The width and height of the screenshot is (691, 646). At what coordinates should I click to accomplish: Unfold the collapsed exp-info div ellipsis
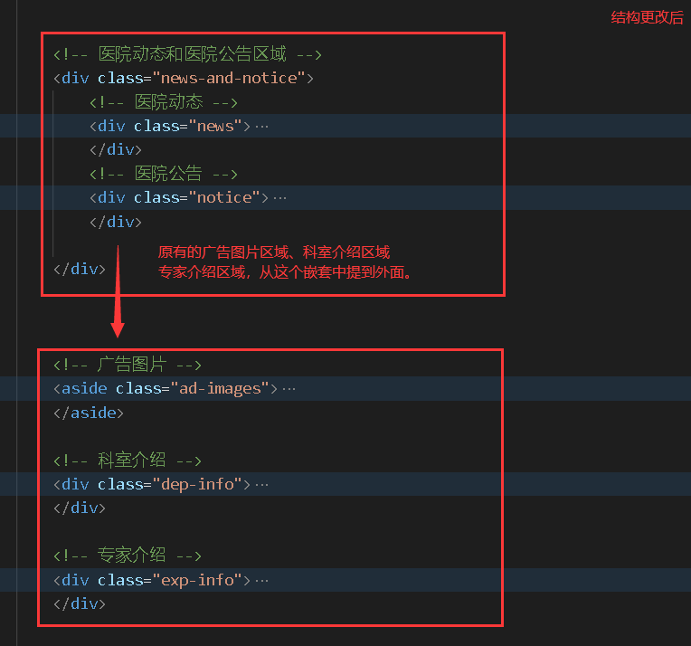point(262,580)
